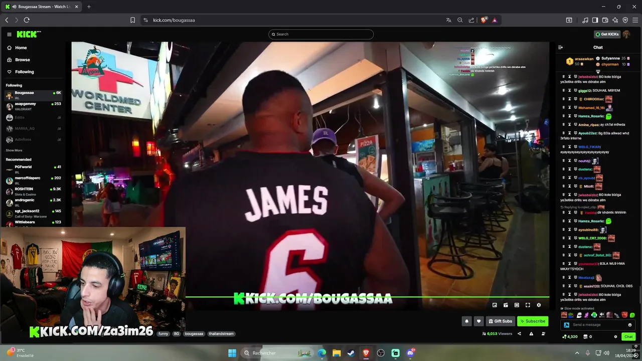Viewport: 642px width, 361px height.
Task: Open sgt_jackson12 recommended channel
Action: coord(33,213)
